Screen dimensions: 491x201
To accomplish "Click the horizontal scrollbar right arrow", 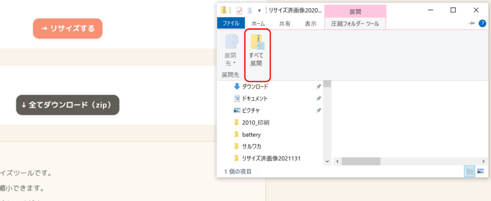I will tap(483, 161).
